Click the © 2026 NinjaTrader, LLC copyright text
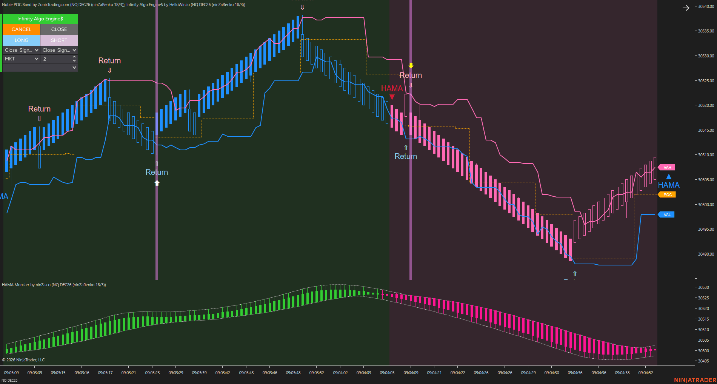717x384 pixels. (x=23, y=360)
